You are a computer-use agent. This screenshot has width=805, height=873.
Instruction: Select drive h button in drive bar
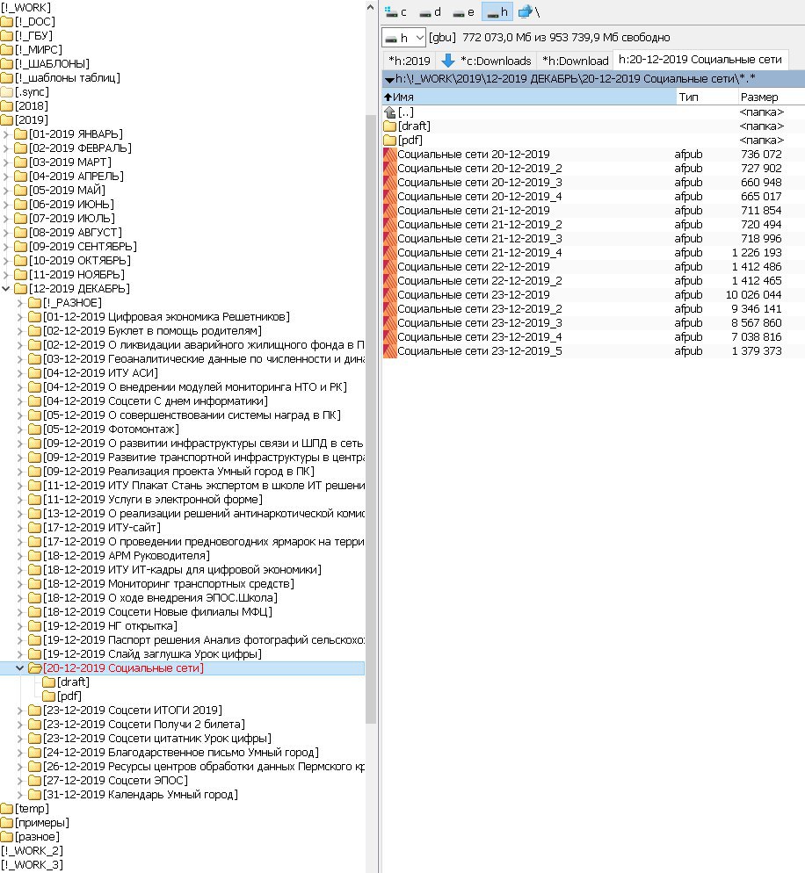[x=497, y=11]
